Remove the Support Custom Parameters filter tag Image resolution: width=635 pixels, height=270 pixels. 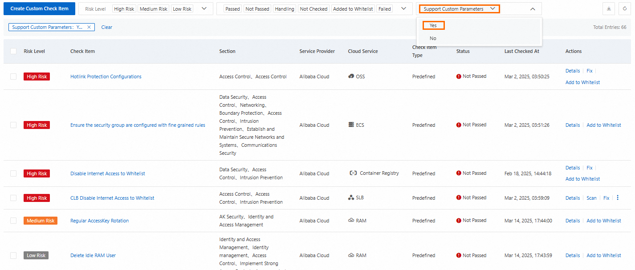[x=89, y=27]
